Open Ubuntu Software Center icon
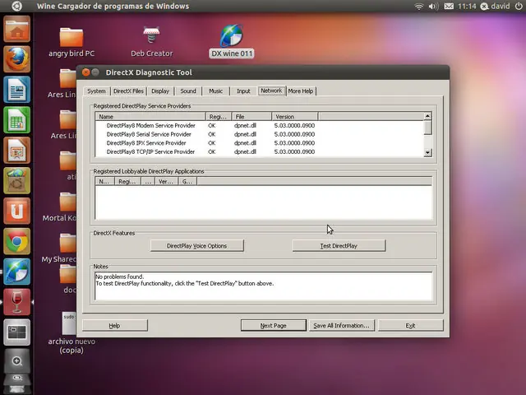 click(16, 181)
